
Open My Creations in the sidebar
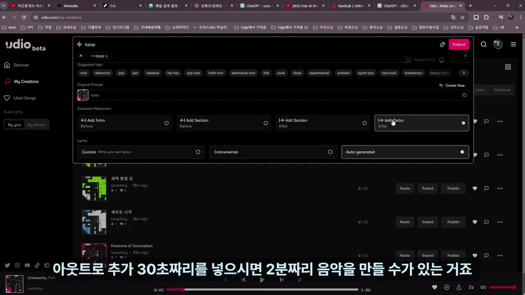[21, 82]
